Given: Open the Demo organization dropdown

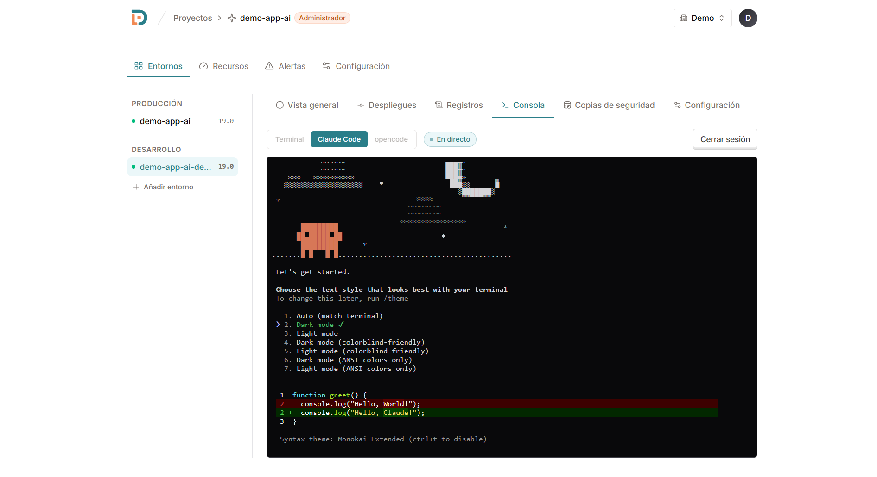Looking at the screenshot, I should point(702,18).
